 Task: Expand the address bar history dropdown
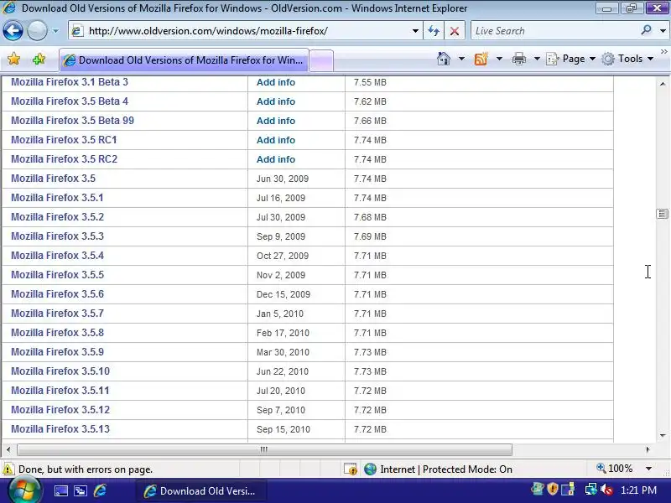tap(415, 31)
